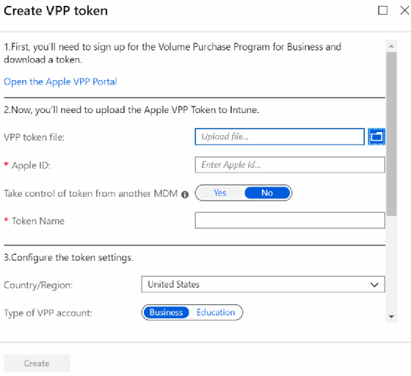Image resolution: width=411 pixels, height=376 pixels.
Task: Click the scrollbar up arrow
Action: point(391,46)
